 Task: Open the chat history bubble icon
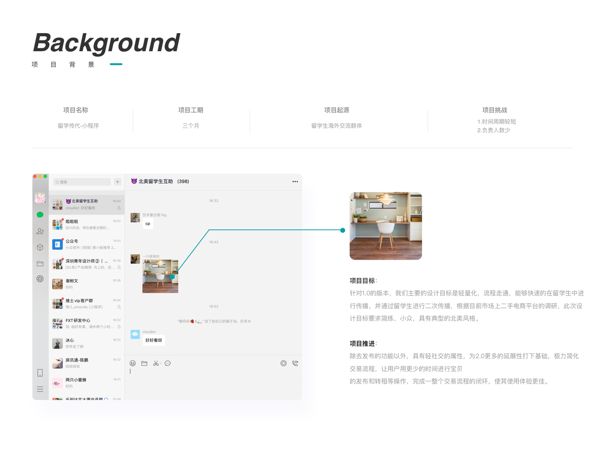[x=168, y=363]
